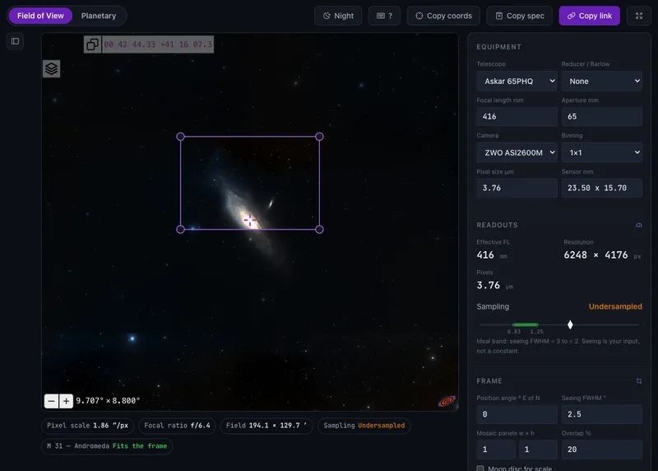Image resolution: width=658 pixels, height=471 pixels.
Task: Click the Copy link button
Action: (x=589, y=16)
